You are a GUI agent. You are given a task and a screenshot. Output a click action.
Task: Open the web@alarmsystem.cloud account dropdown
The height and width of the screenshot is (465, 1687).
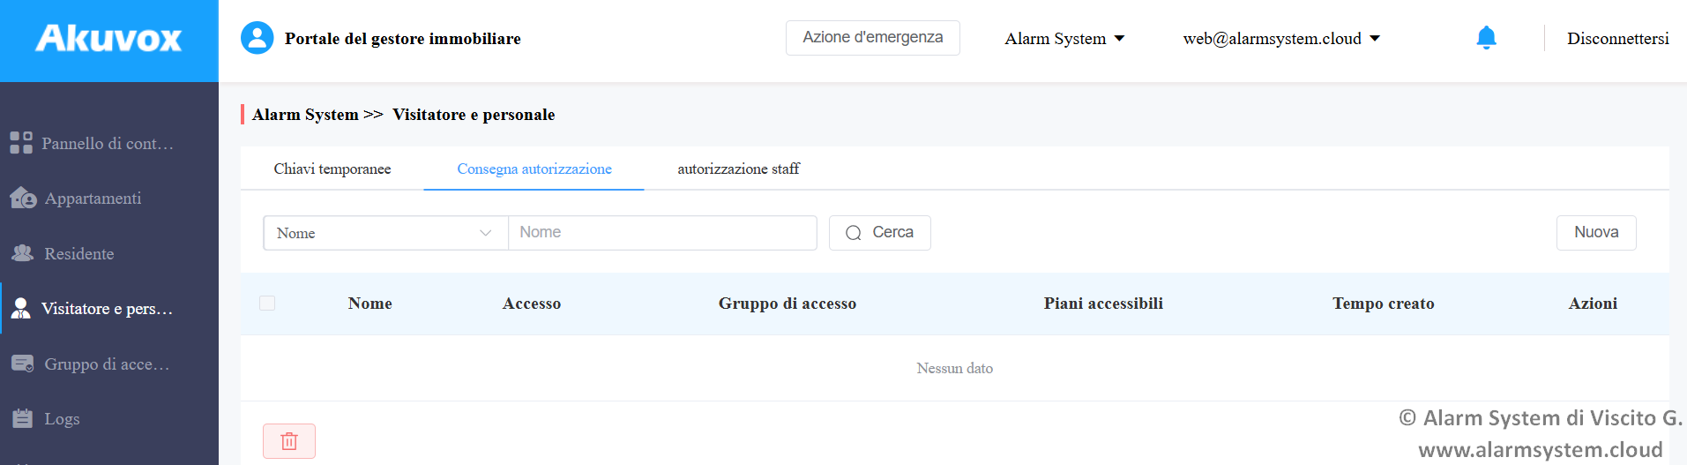tap(1281, 39)
